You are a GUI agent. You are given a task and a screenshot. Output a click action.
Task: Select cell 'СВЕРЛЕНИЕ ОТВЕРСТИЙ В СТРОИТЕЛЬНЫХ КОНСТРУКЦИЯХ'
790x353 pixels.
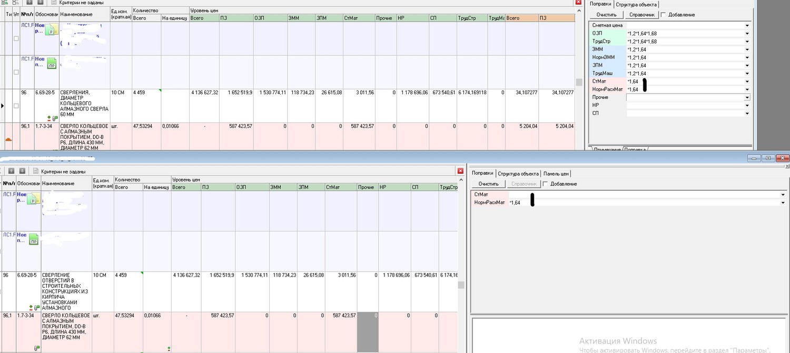point(66,292)
